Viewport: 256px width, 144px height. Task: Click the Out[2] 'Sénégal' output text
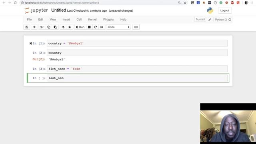pyautogui.click(x=57, y=60)
